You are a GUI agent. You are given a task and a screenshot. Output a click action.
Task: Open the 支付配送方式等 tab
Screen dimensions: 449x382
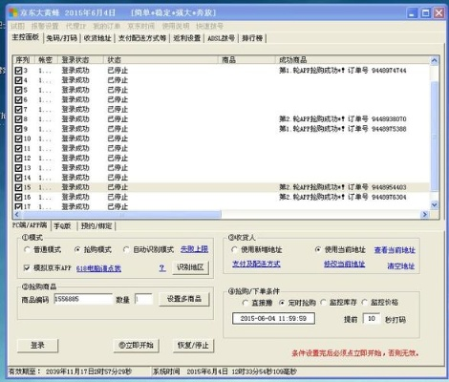click(142, 38)
